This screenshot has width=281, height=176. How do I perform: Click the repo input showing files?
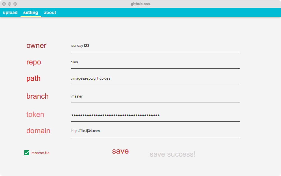click(155, 62)
